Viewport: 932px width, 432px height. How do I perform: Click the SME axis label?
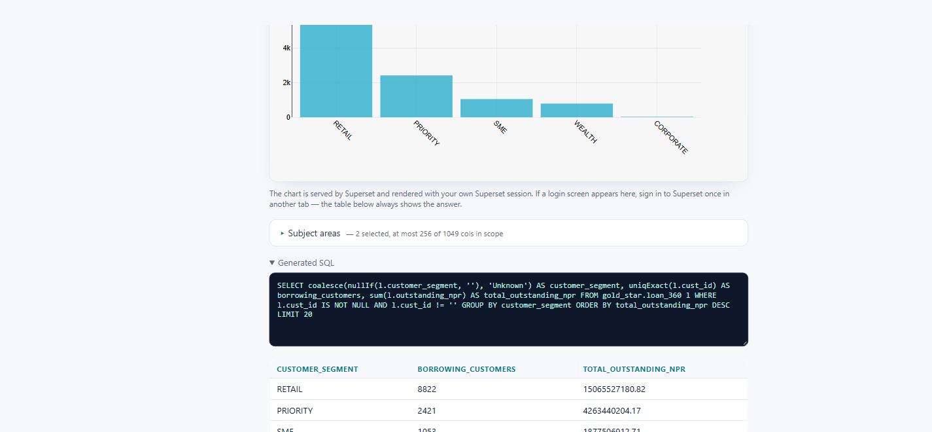click(500, 127)
